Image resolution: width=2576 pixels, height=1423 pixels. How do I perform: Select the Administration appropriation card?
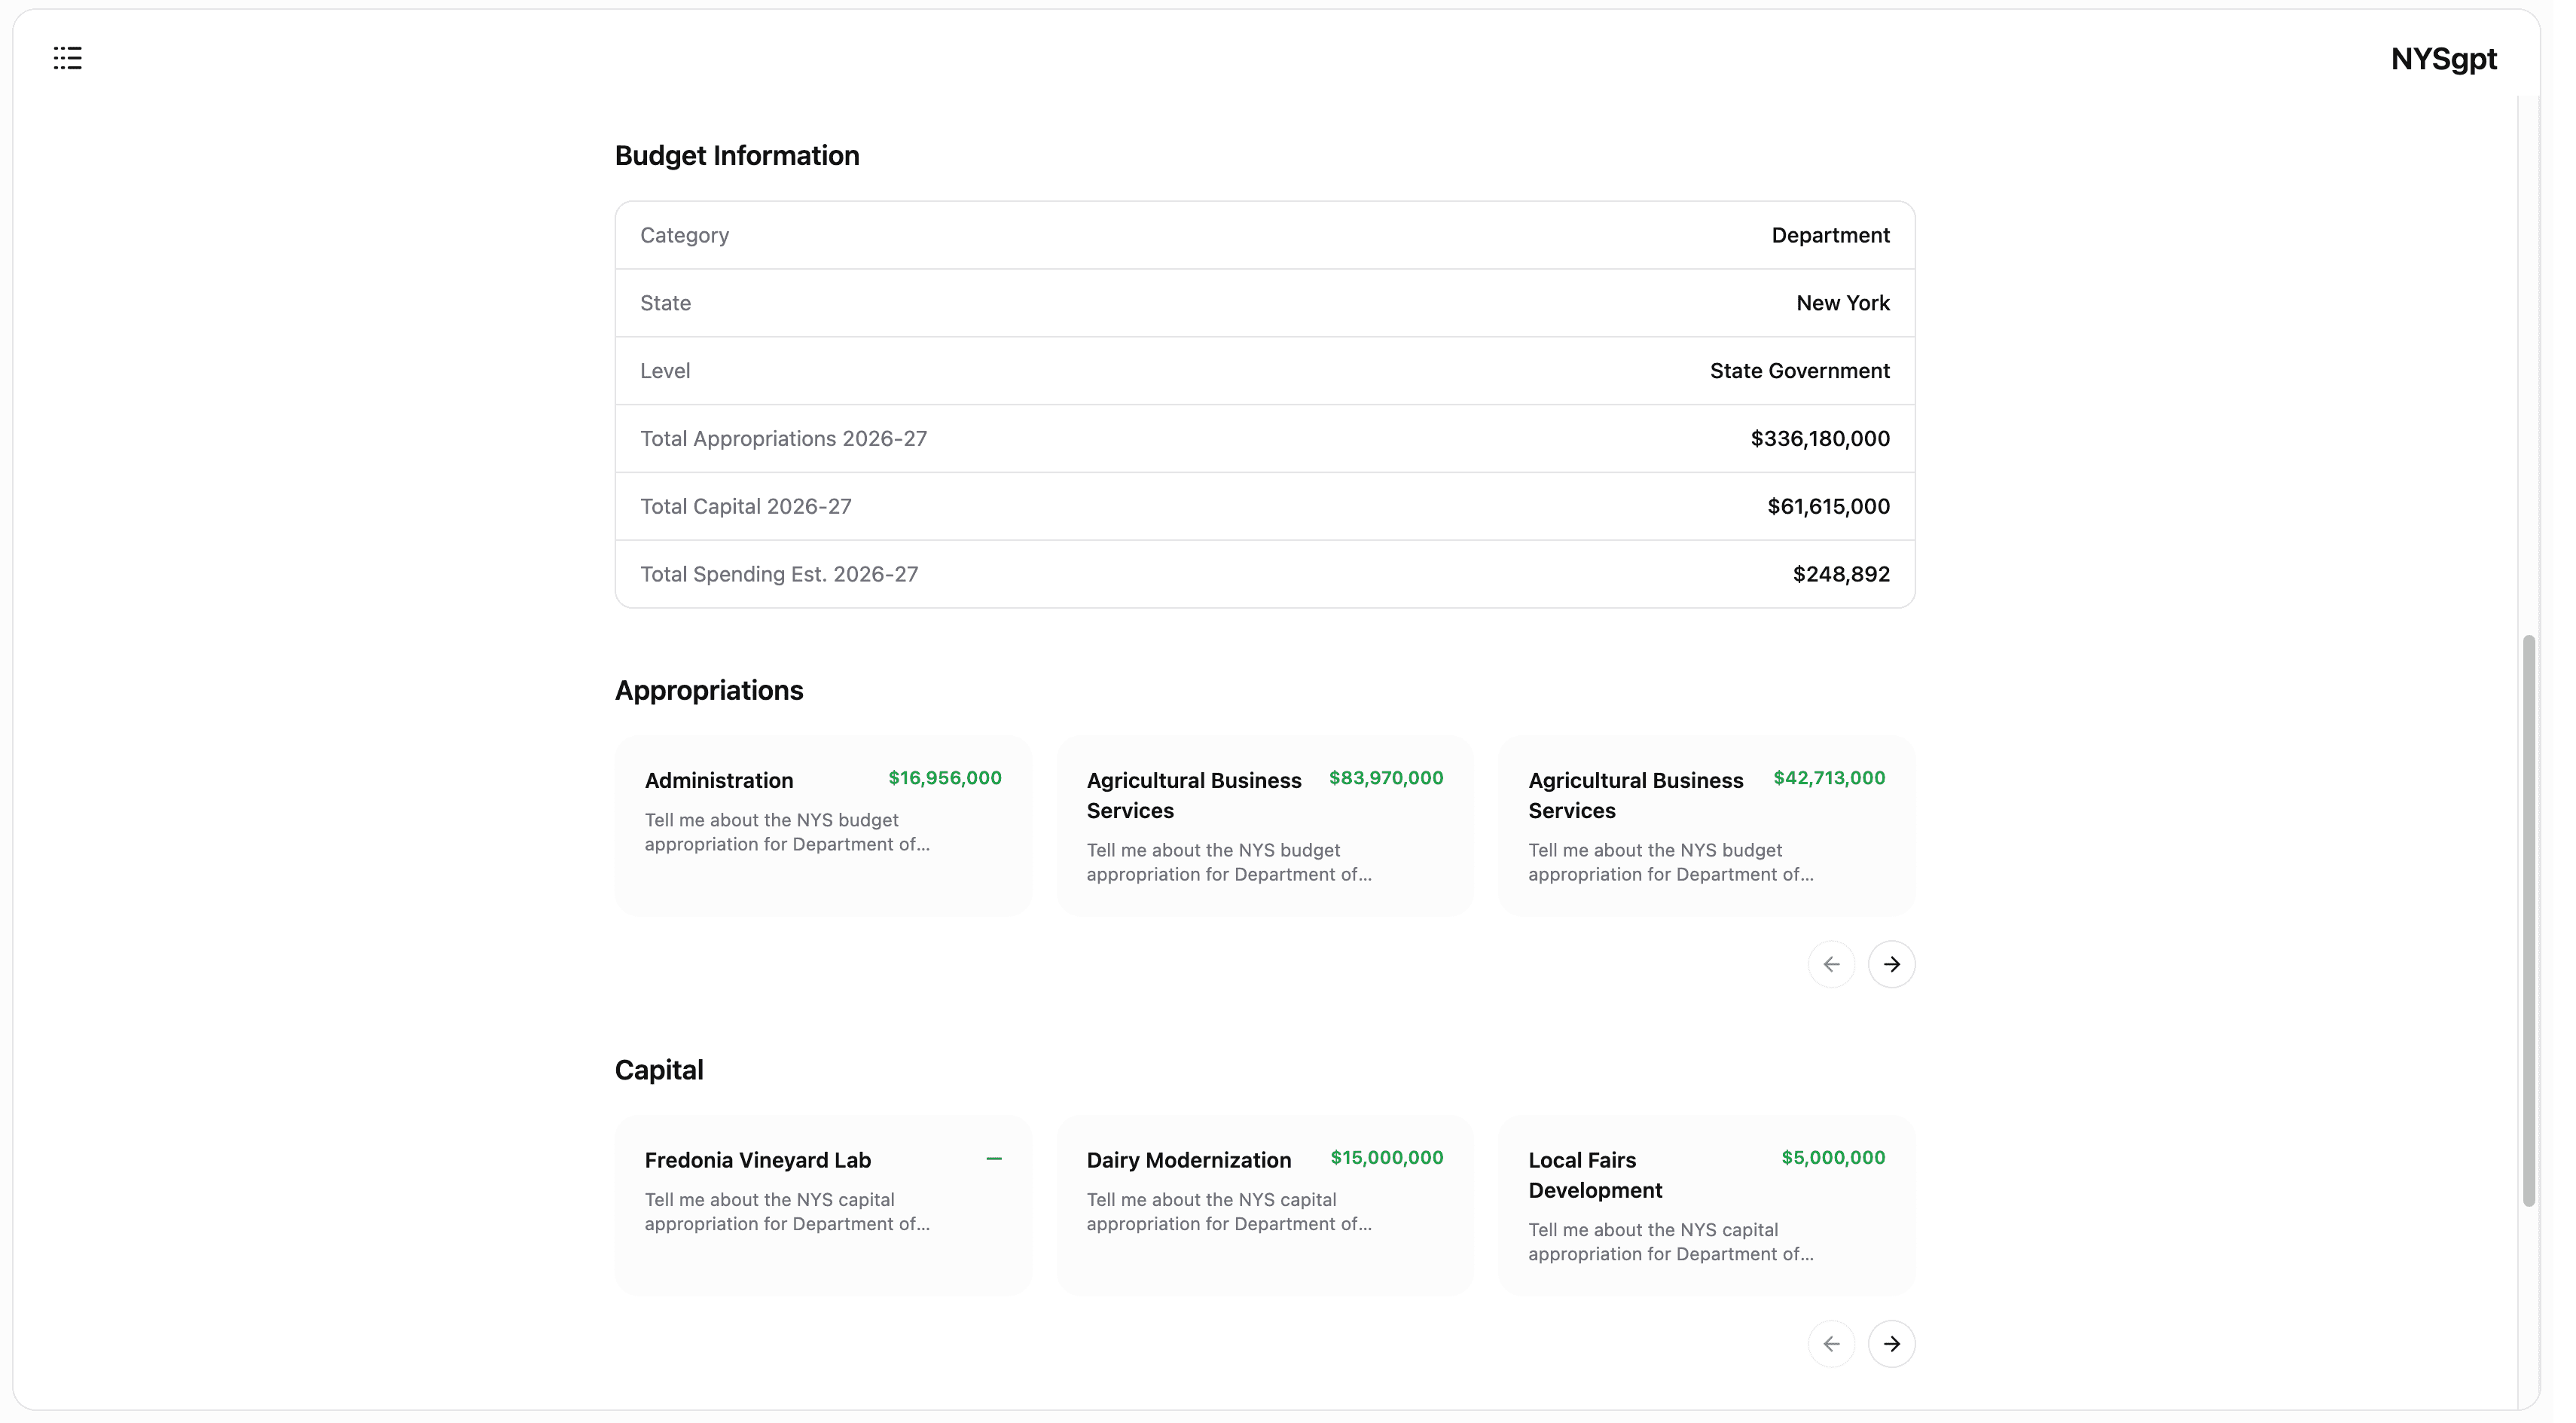(x=822, y=826)
